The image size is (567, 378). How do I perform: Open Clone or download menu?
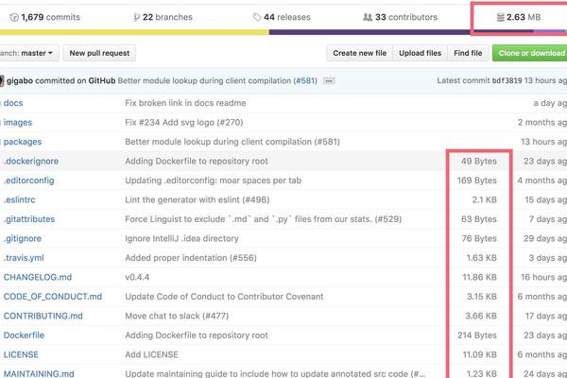[x=530, y=53]
